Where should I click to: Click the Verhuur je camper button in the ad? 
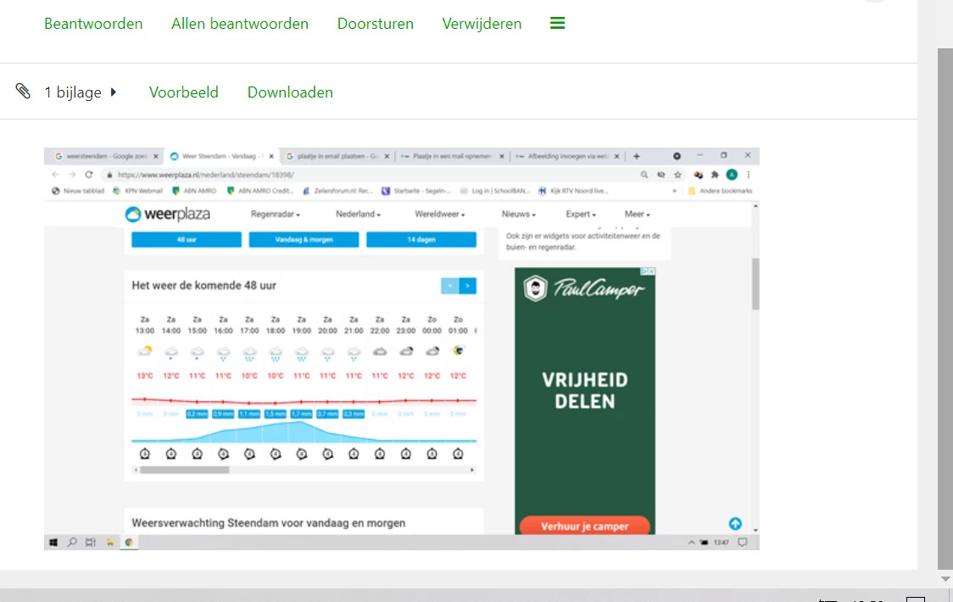(584, 526)
